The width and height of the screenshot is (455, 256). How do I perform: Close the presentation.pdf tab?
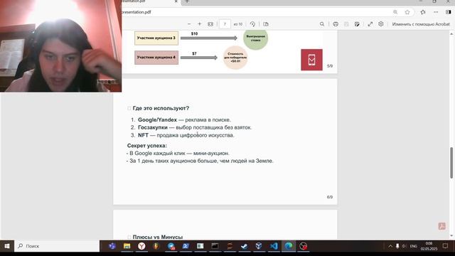tap(176, 1)
